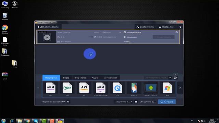Remove the file with the X icon

tap(177, 32)
